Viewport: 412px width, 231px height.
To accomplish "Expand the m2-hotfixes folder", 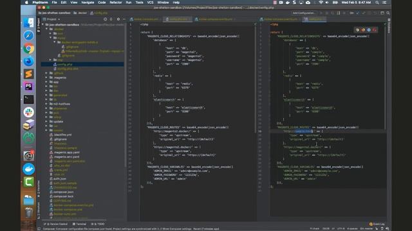I will point(46,104).
